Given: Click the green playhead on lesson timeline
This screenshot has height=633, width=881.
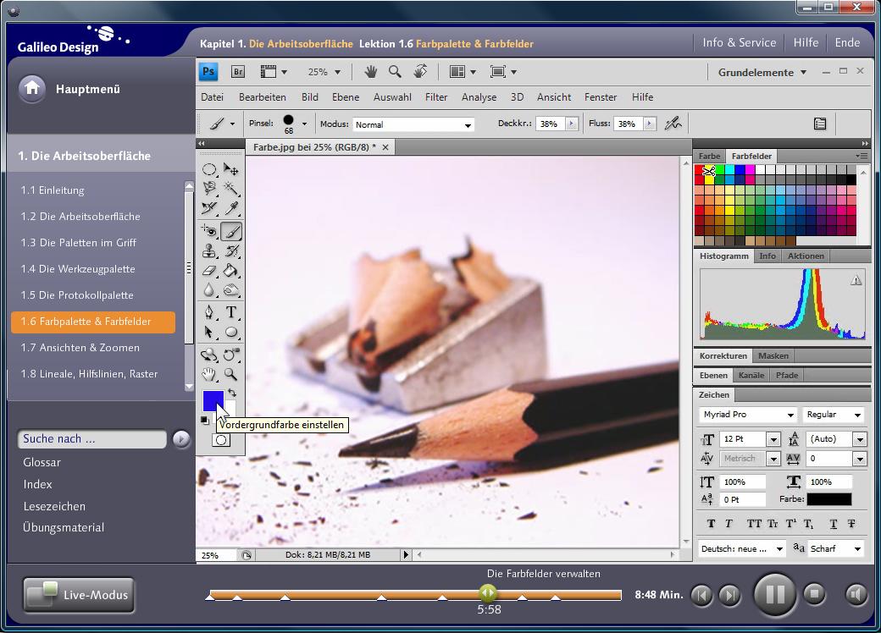Looking at the screenshot, I should 488,592.
